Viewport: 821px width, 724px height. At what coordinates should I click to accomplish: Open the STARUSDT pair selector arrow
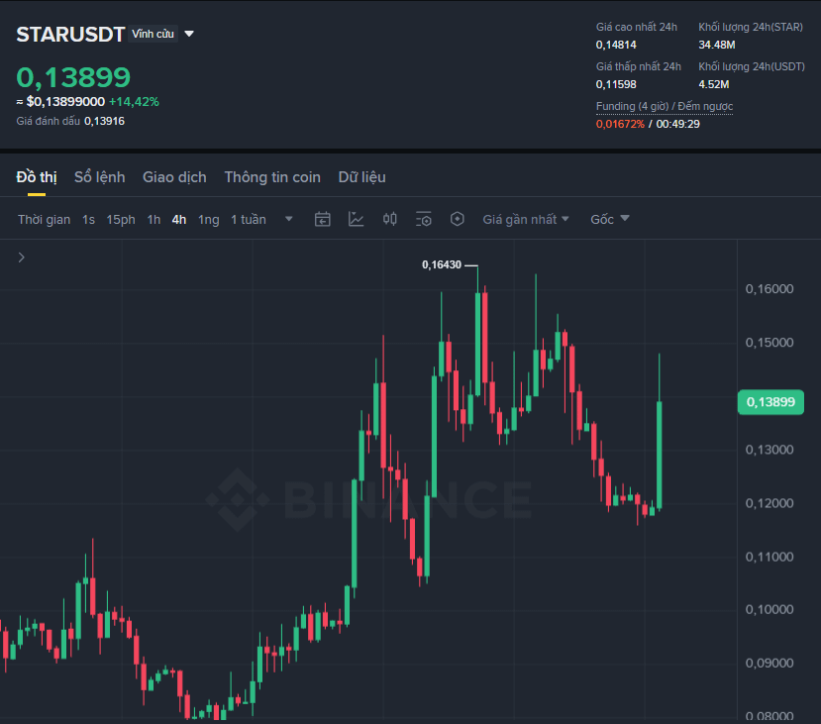coord(189,34)
